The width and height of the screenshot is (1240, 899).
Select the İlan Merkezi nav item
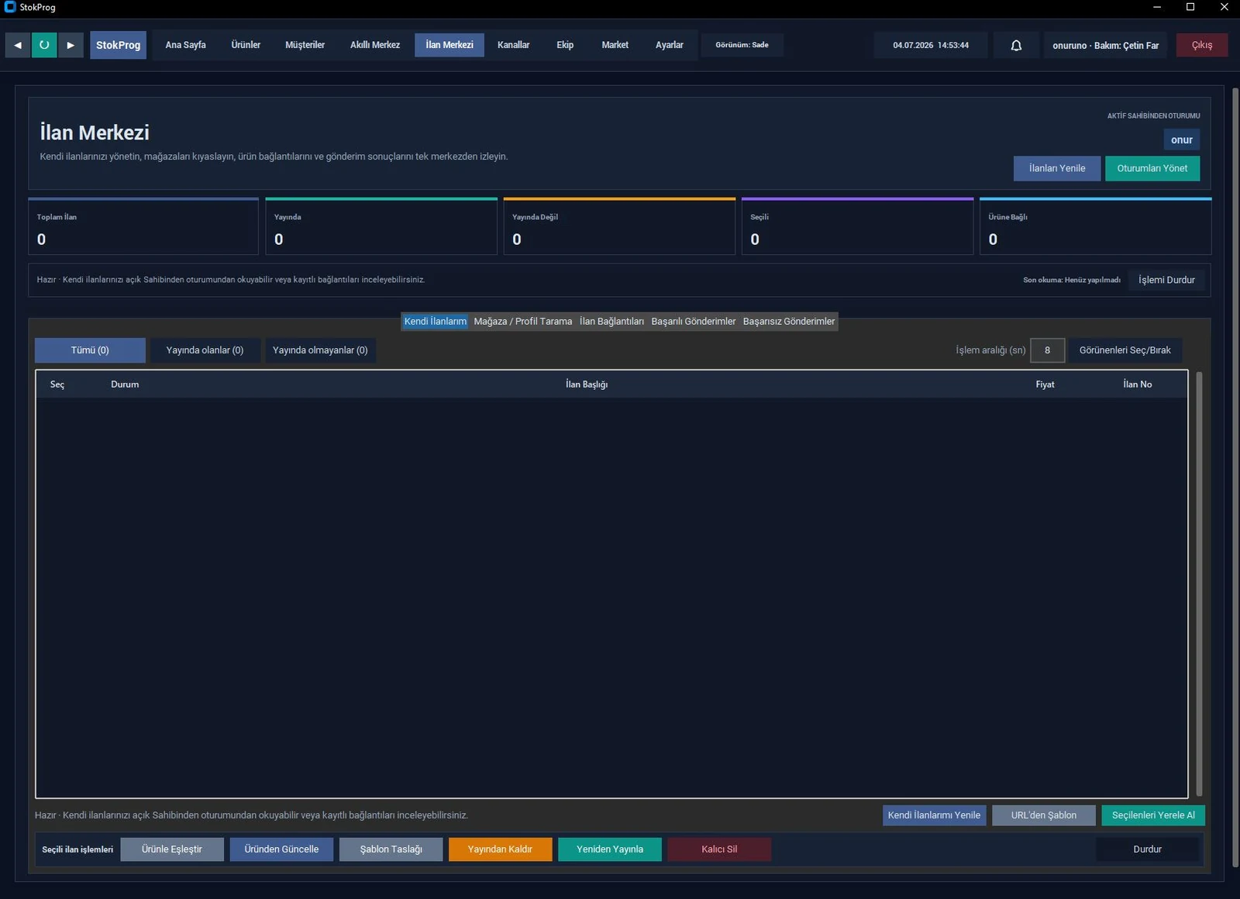(x=449, y=45)
